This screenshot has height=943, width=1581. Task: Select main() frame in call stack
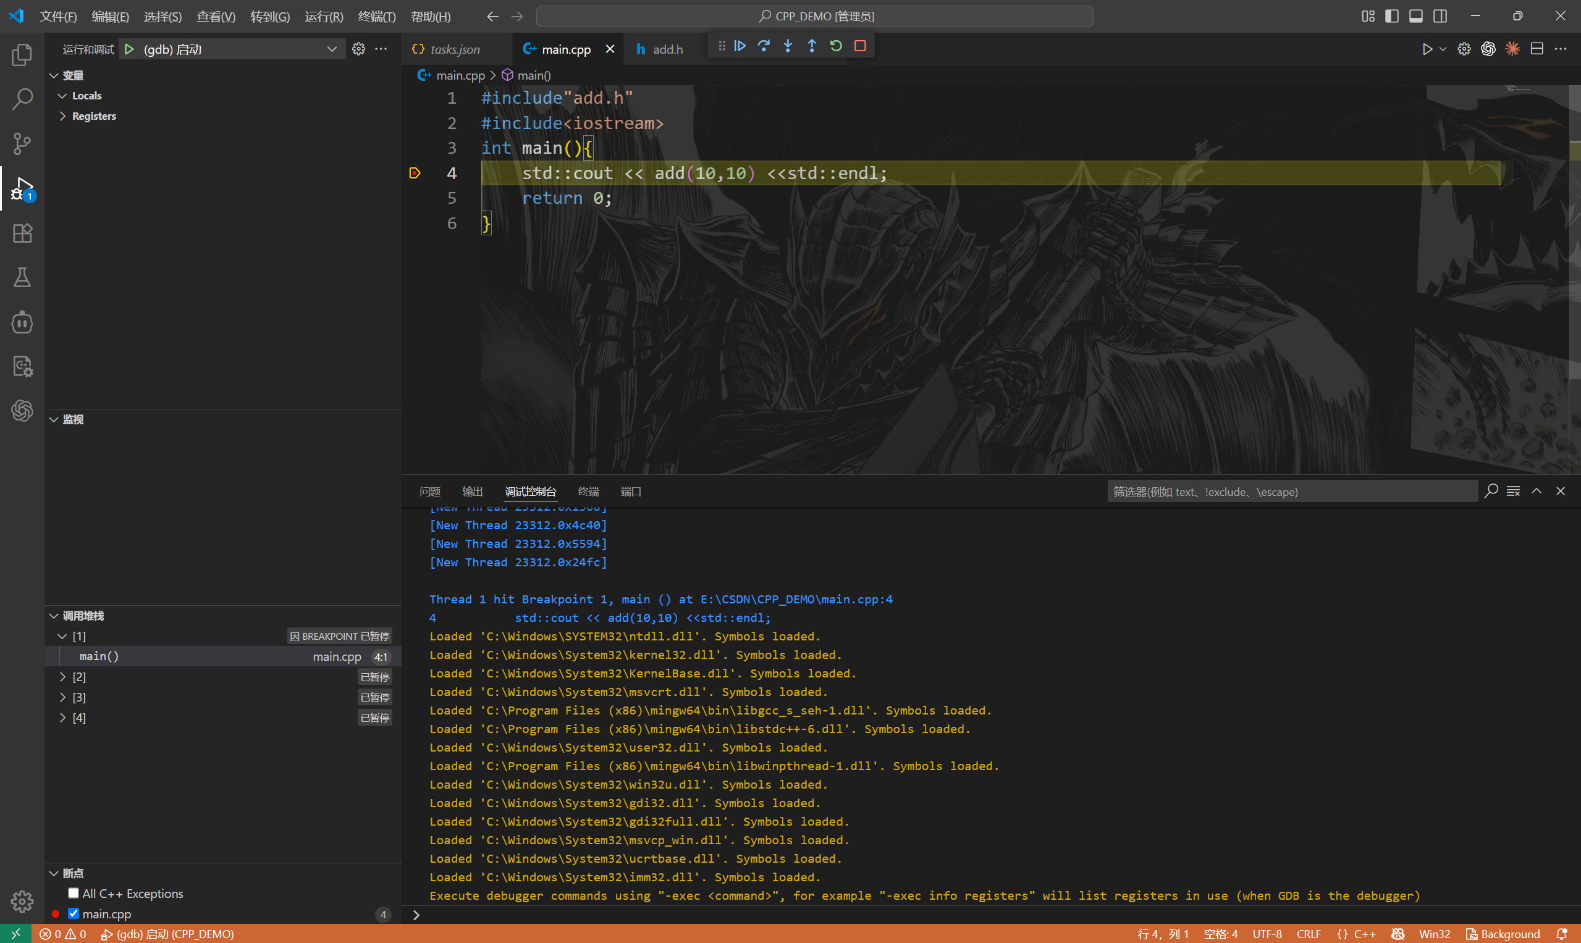coord(222,656)
